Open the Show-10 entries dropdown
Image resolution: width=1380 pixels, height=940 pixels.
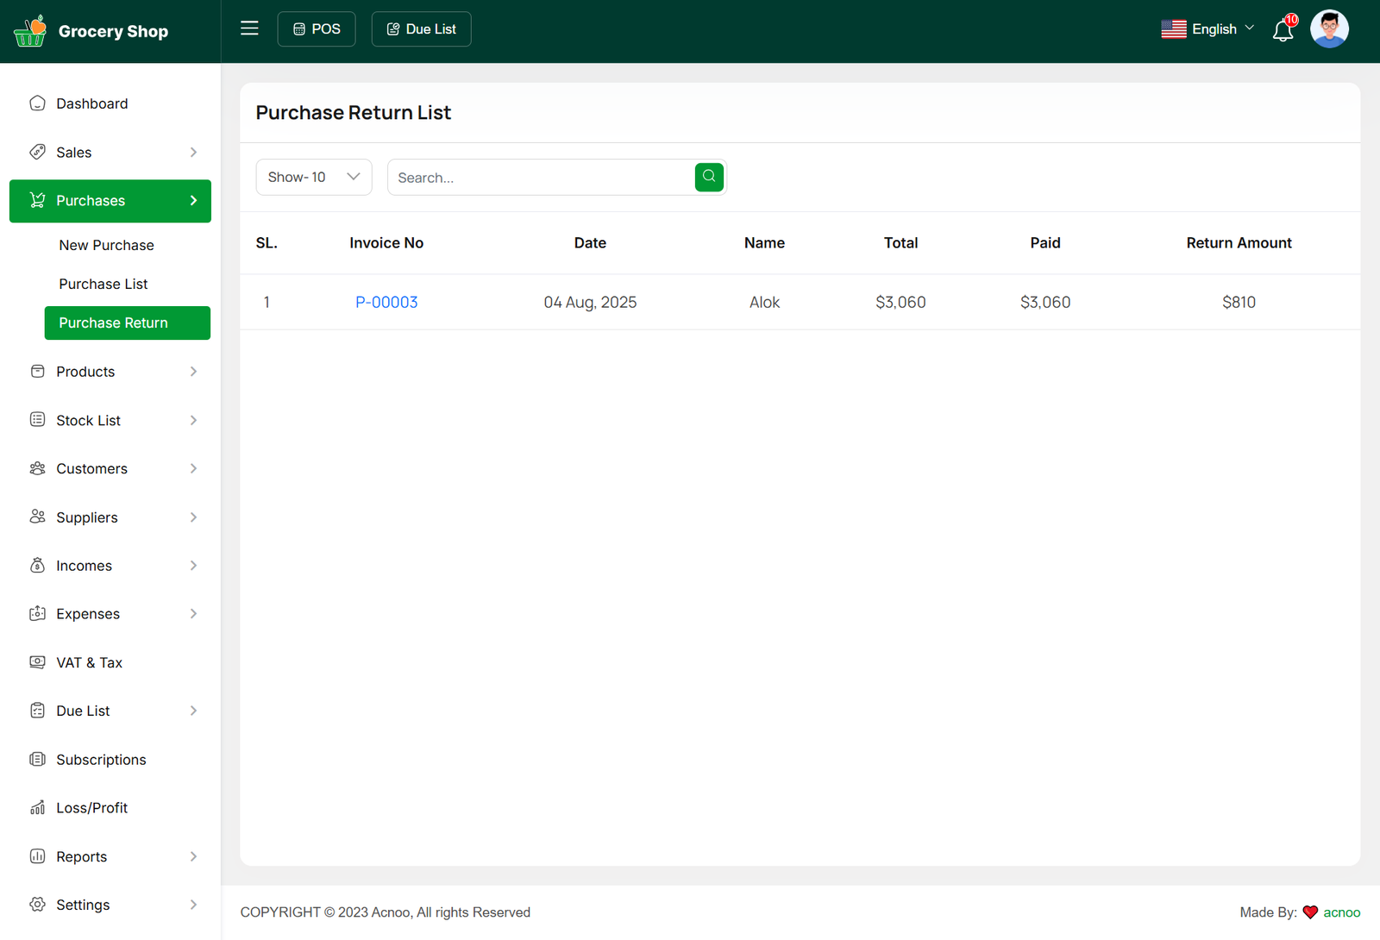click(313, 177)
